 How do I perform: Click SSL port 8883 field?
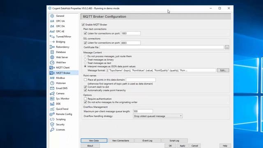pyautogui.click(x=131, y=43)
